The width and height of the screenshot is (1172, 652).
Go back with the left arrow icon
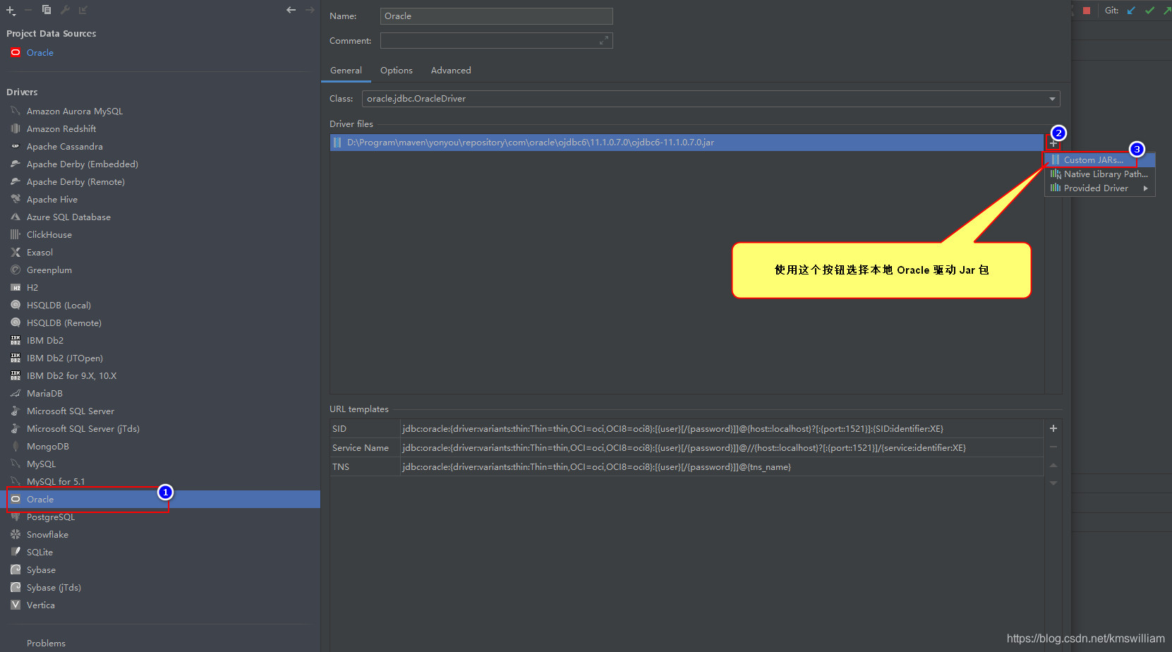(x=291, y=10)
